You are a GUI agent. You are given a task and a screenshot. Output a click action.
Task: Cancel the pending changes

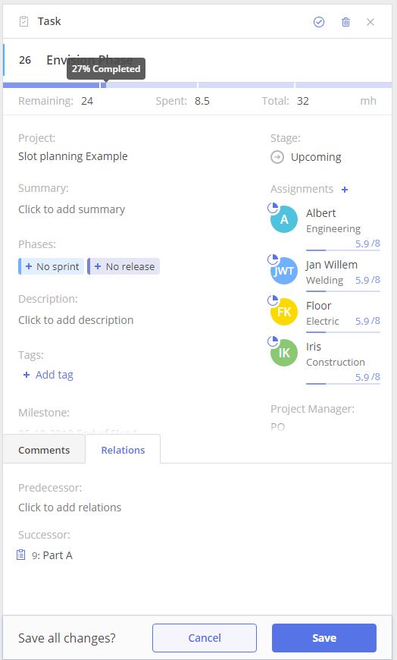[205, 638]
